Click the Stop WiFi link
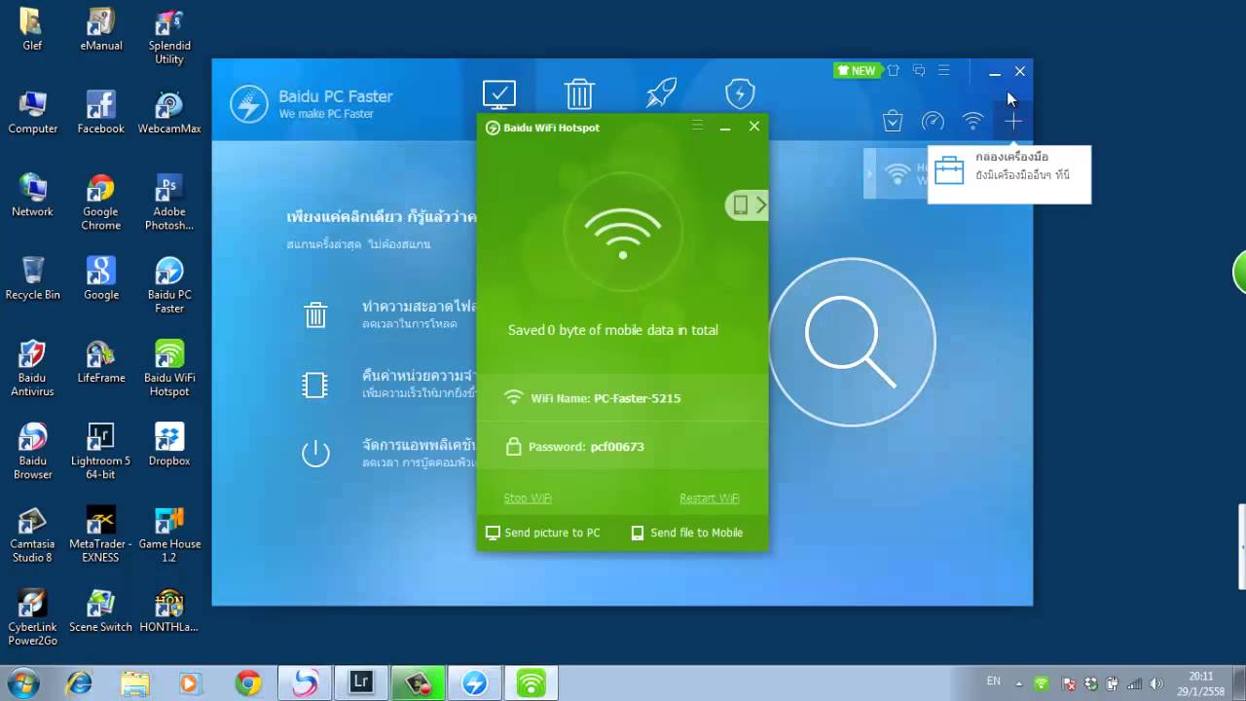The height and width of the screenshot is (701, 1246). point(528,498)
